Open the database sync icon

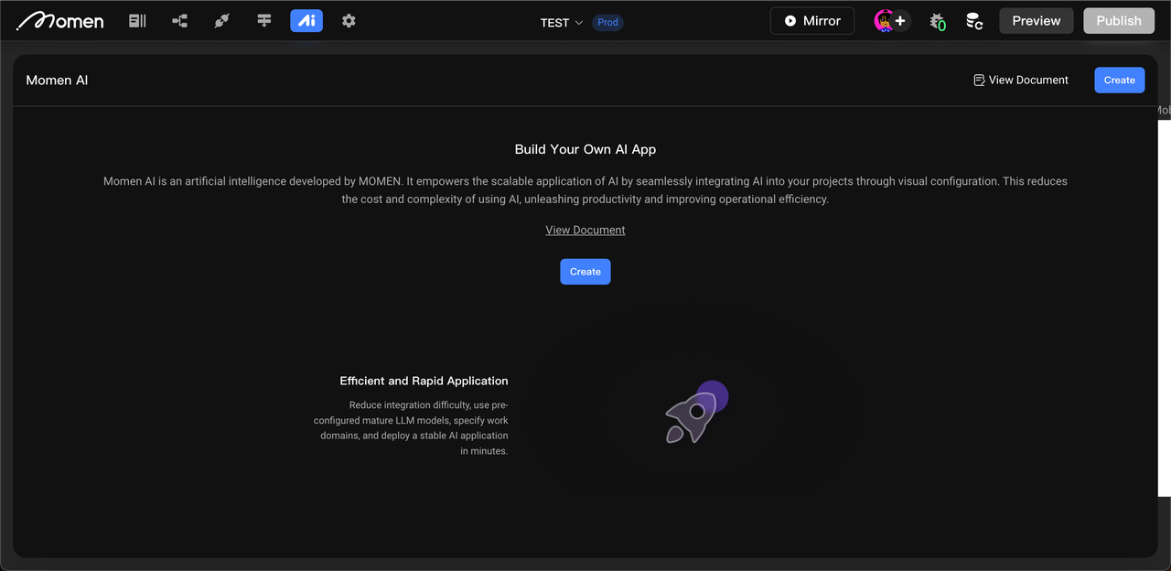tap(974, 21)
